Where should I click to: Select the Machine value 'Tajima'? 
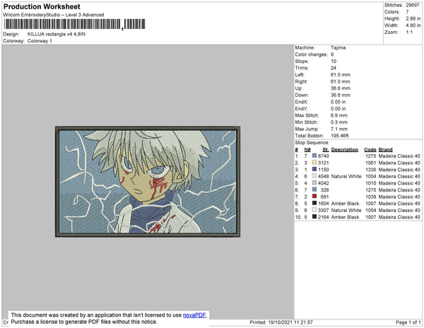pos(338,47)
